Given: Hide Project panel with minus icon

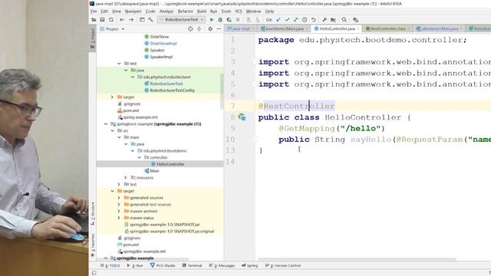Looking at the screenshot, I should point(219,29).
